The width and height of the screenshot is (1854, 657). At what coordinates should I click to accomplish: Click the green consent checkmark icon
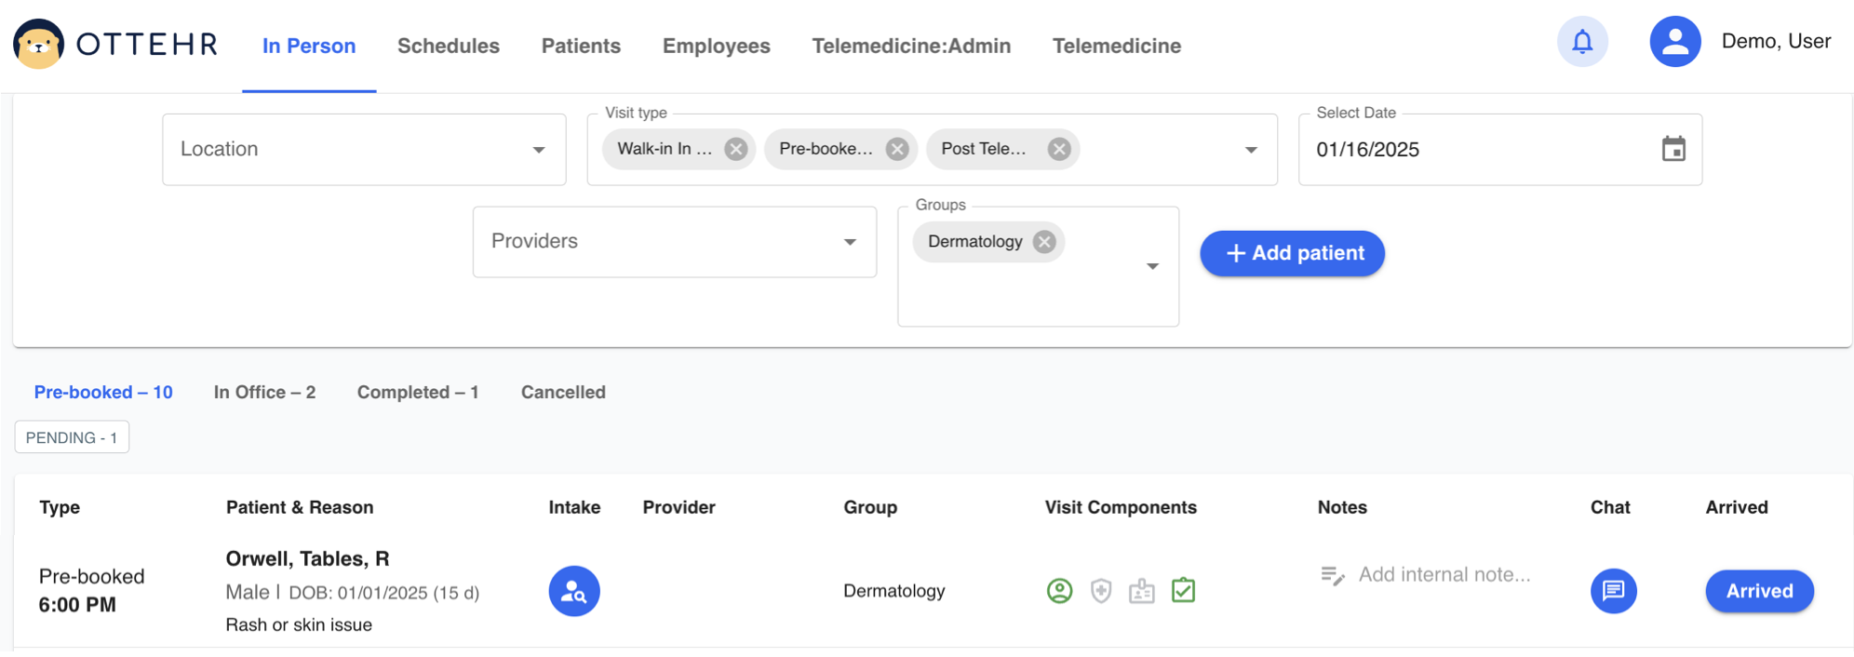tap(1183, 591)
